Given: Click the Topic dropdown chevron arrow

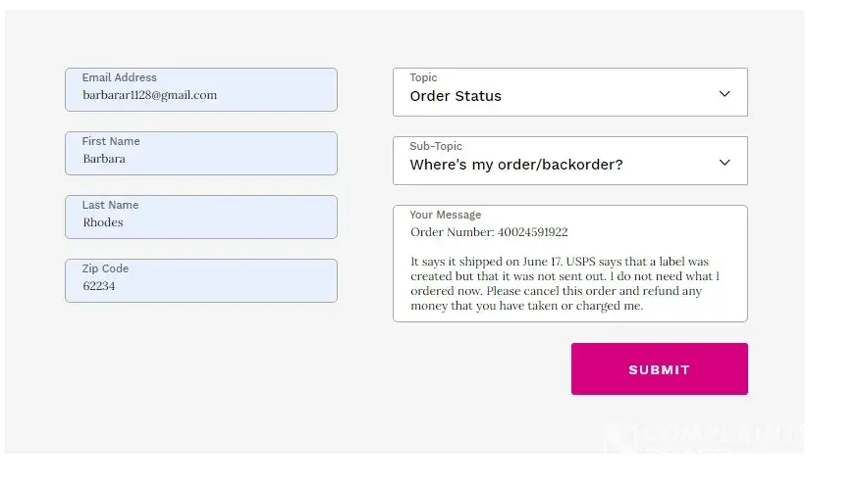Looking at the screenshot, I should (725, 94).
